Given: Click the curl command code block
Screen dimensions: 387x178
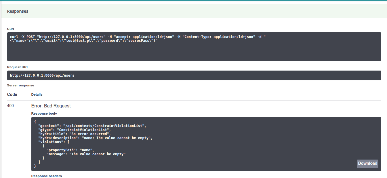Looking at the screenshot, I should (194, 47).
